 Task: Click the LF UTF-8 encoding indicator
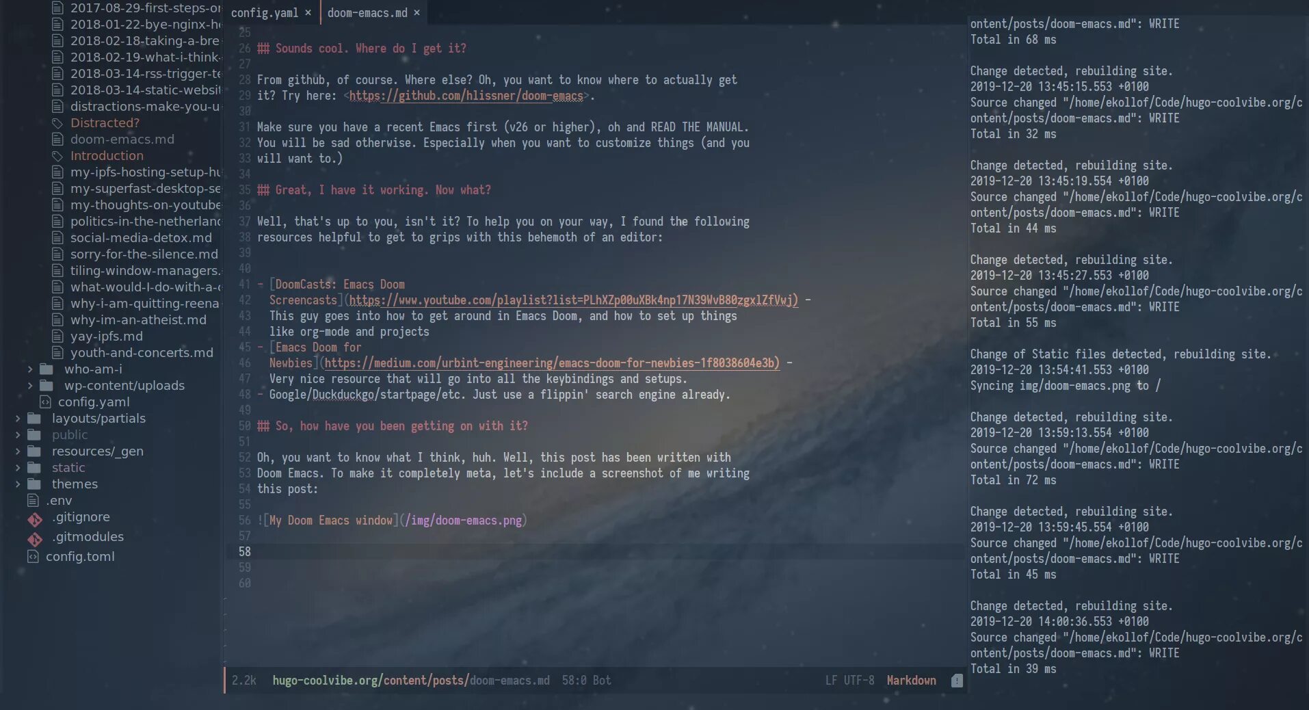click(849, 681)
